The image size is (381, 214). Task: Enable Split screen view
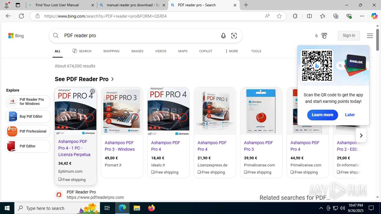tap(309, 16)
